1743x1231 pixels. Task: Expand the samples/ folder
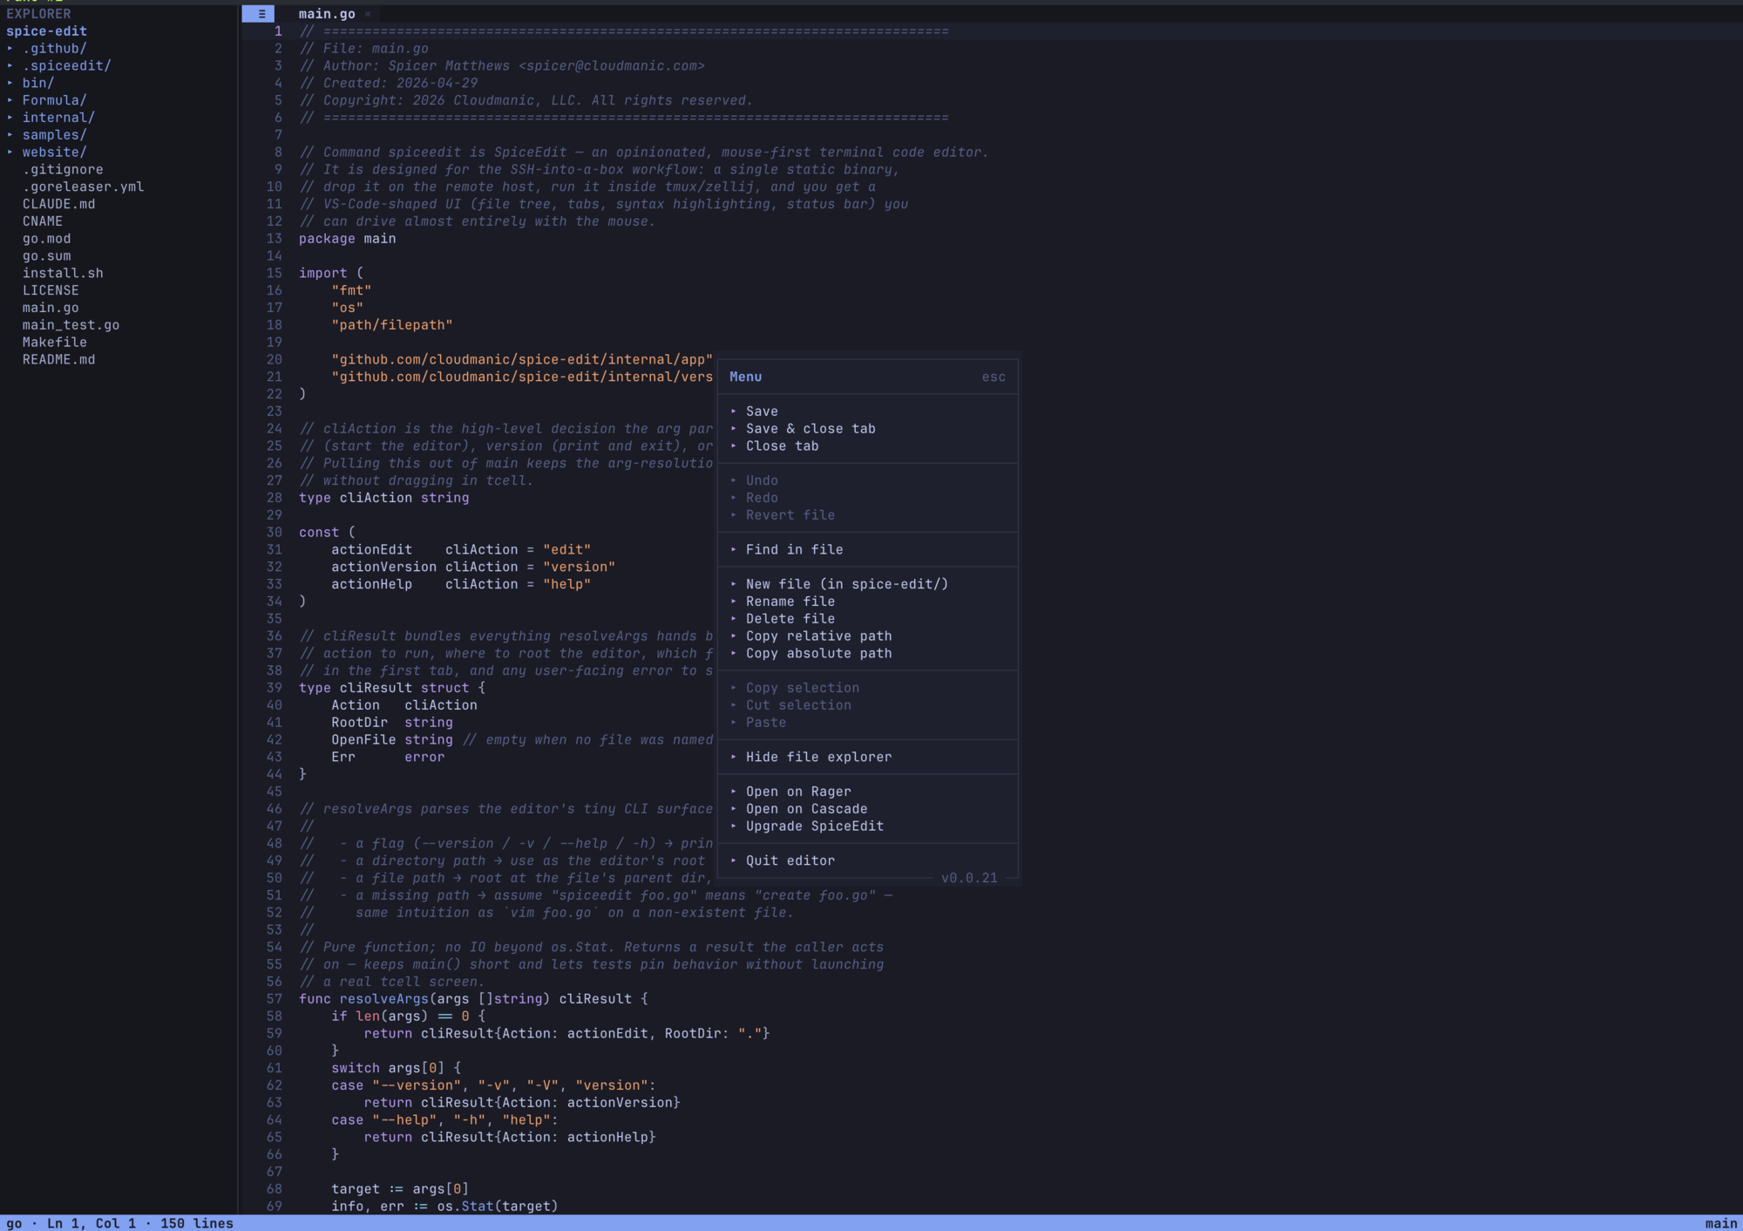tap(54, 135)
